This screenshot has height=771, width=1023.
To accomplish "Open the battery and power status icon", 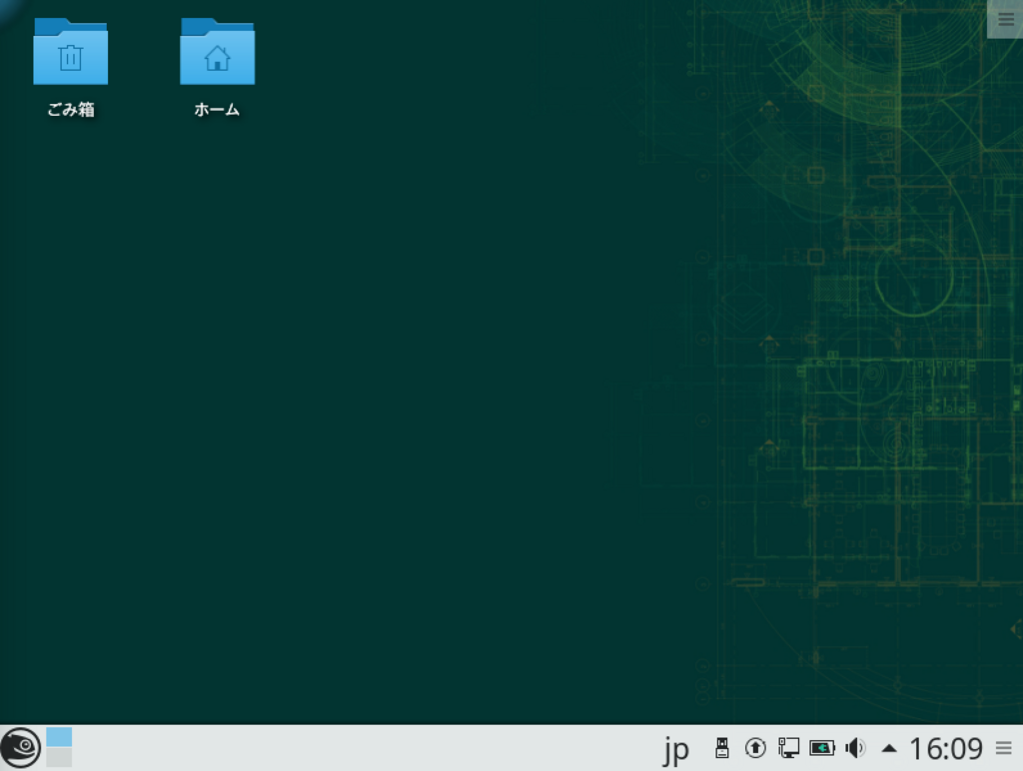I will [822, 747].
